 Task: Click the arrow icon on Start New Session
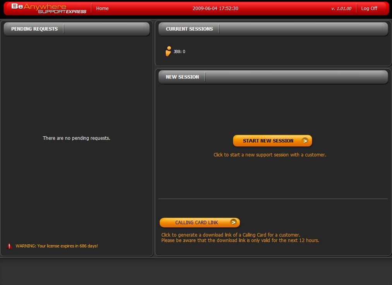[305, 141]
